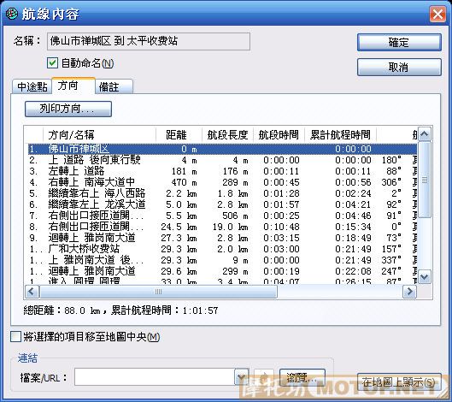Select row 9 迴轉上 雅岗南大道
The width and height of the screenshot is (452, 402).
pos(222,238)
